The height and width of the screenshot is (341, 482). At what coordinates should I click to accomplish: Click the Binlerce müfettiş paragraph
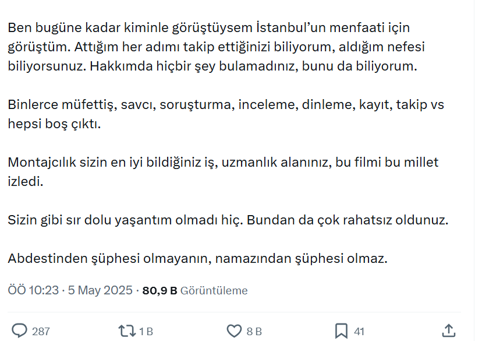click(x=226, y=114)
